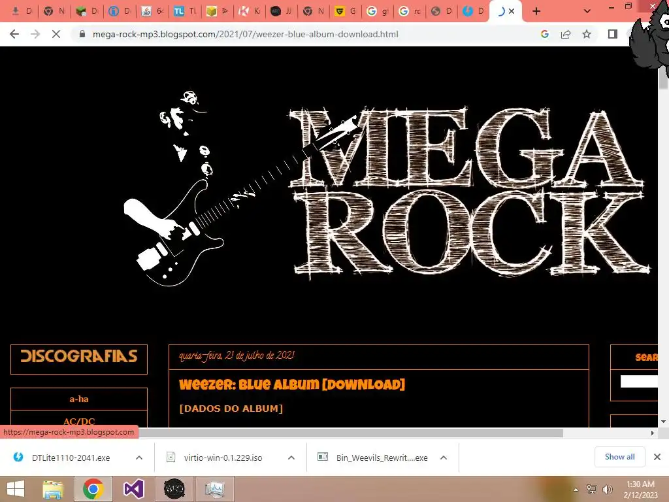This screenshot has height=502, width=669.
Task: Bookmark this page with the star icon
Action: pyautogui.click(x=587, y=34)
